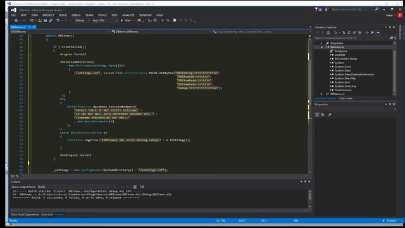Click the Quick Launch search magnifier icon
405x228 pixels.
377,9
